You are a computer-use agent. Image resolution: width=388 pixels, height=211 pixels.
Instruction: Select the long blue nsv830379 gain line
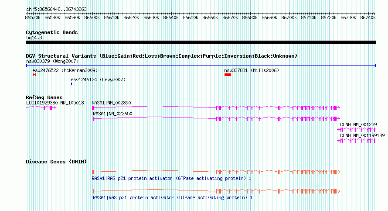(201, 66)
